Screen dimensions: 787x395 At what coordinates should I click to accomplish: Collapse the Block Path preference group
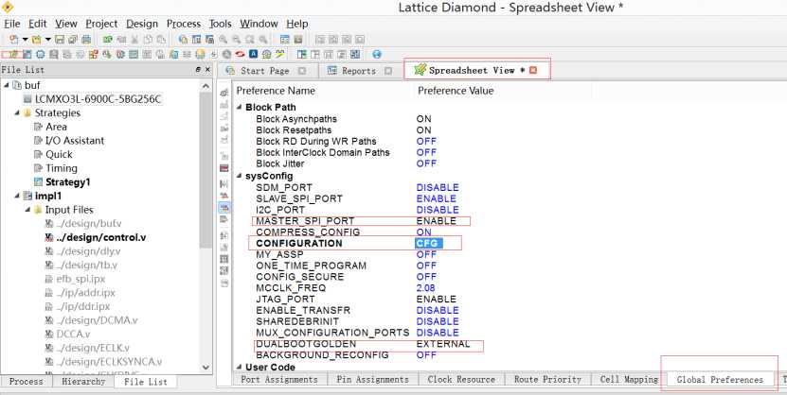[x=240, y=107]
